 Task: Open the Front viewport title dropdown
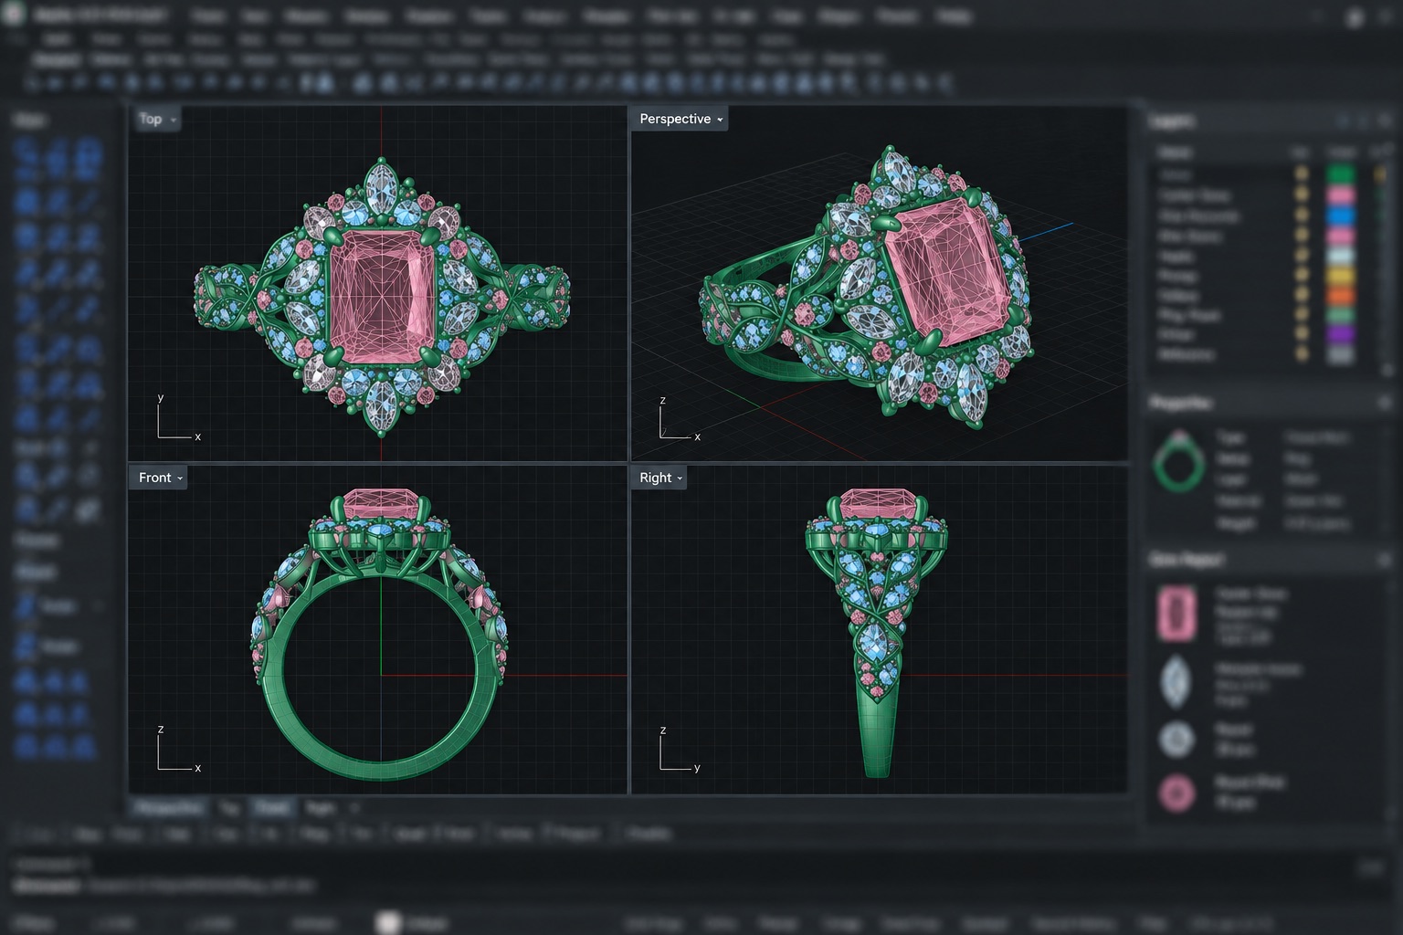point(160,478)
